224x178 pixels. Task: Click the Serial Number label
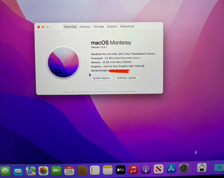(99, 70)
